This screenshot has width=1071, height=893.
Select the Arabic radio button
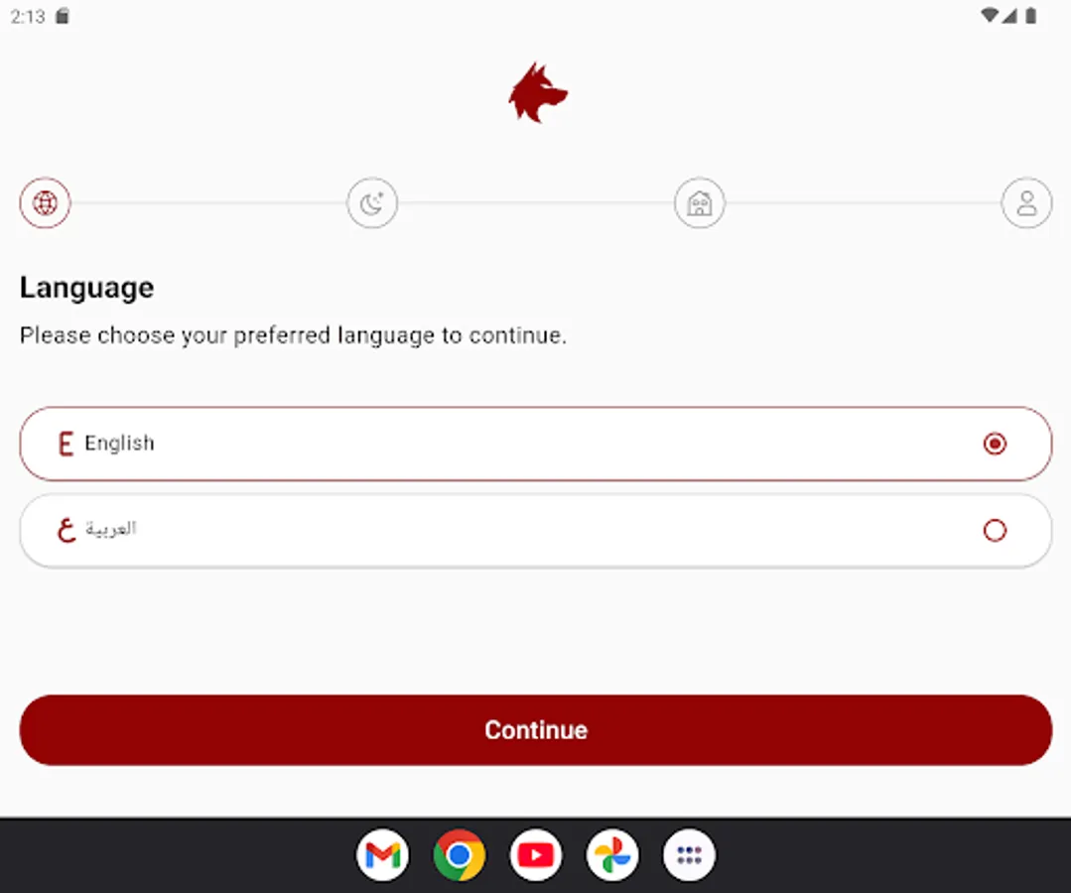(x=995, y=531)
